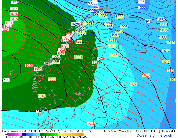Viewport: 178px width, 138px height.
Task: Click the legend value '570'
Action: pyautogui.click(x=65, y=137)
